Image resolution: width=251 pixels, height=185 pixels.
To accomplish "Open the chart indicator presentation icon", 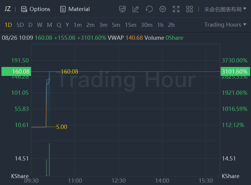I will [x=122, y=9].
